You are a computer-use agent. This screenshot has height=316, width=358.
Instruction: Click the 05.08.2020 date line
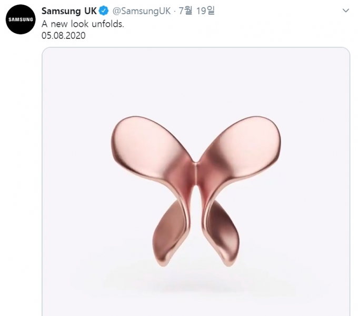(64, 36)
